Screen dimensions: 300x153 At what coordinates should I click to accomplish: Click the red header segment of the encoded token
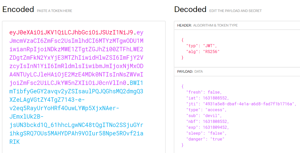pyautogui.click(x=71, y=33)
